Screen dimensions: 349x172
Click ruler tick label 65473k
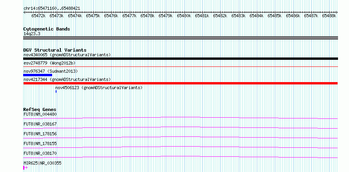(57, 16)
